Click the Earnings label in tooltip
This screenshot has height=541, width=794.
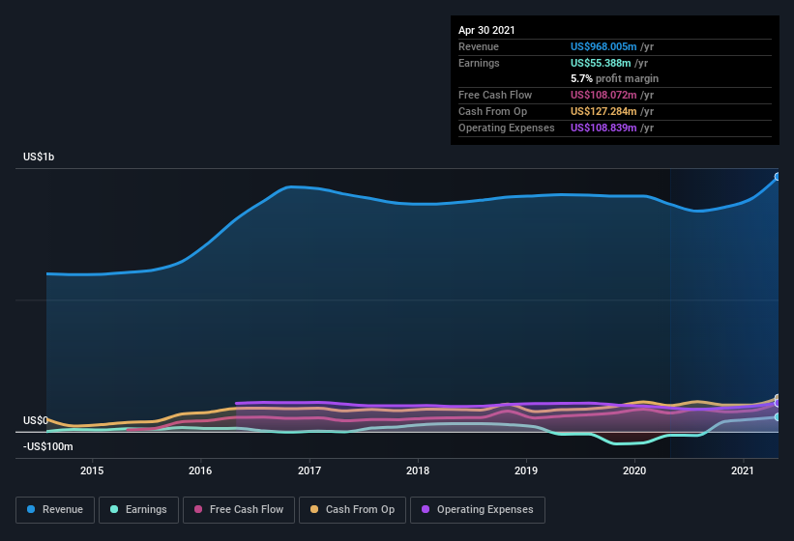tap(479, 63)
